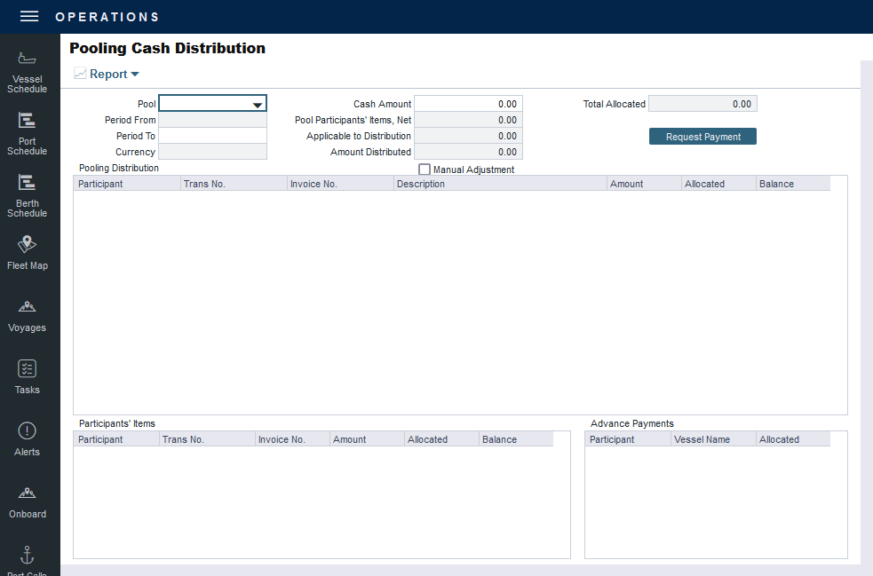This screenshot has width=873, height=576.
Task: Enable the Manual Adjustment checkbox
Action: (x=425, y=170)
